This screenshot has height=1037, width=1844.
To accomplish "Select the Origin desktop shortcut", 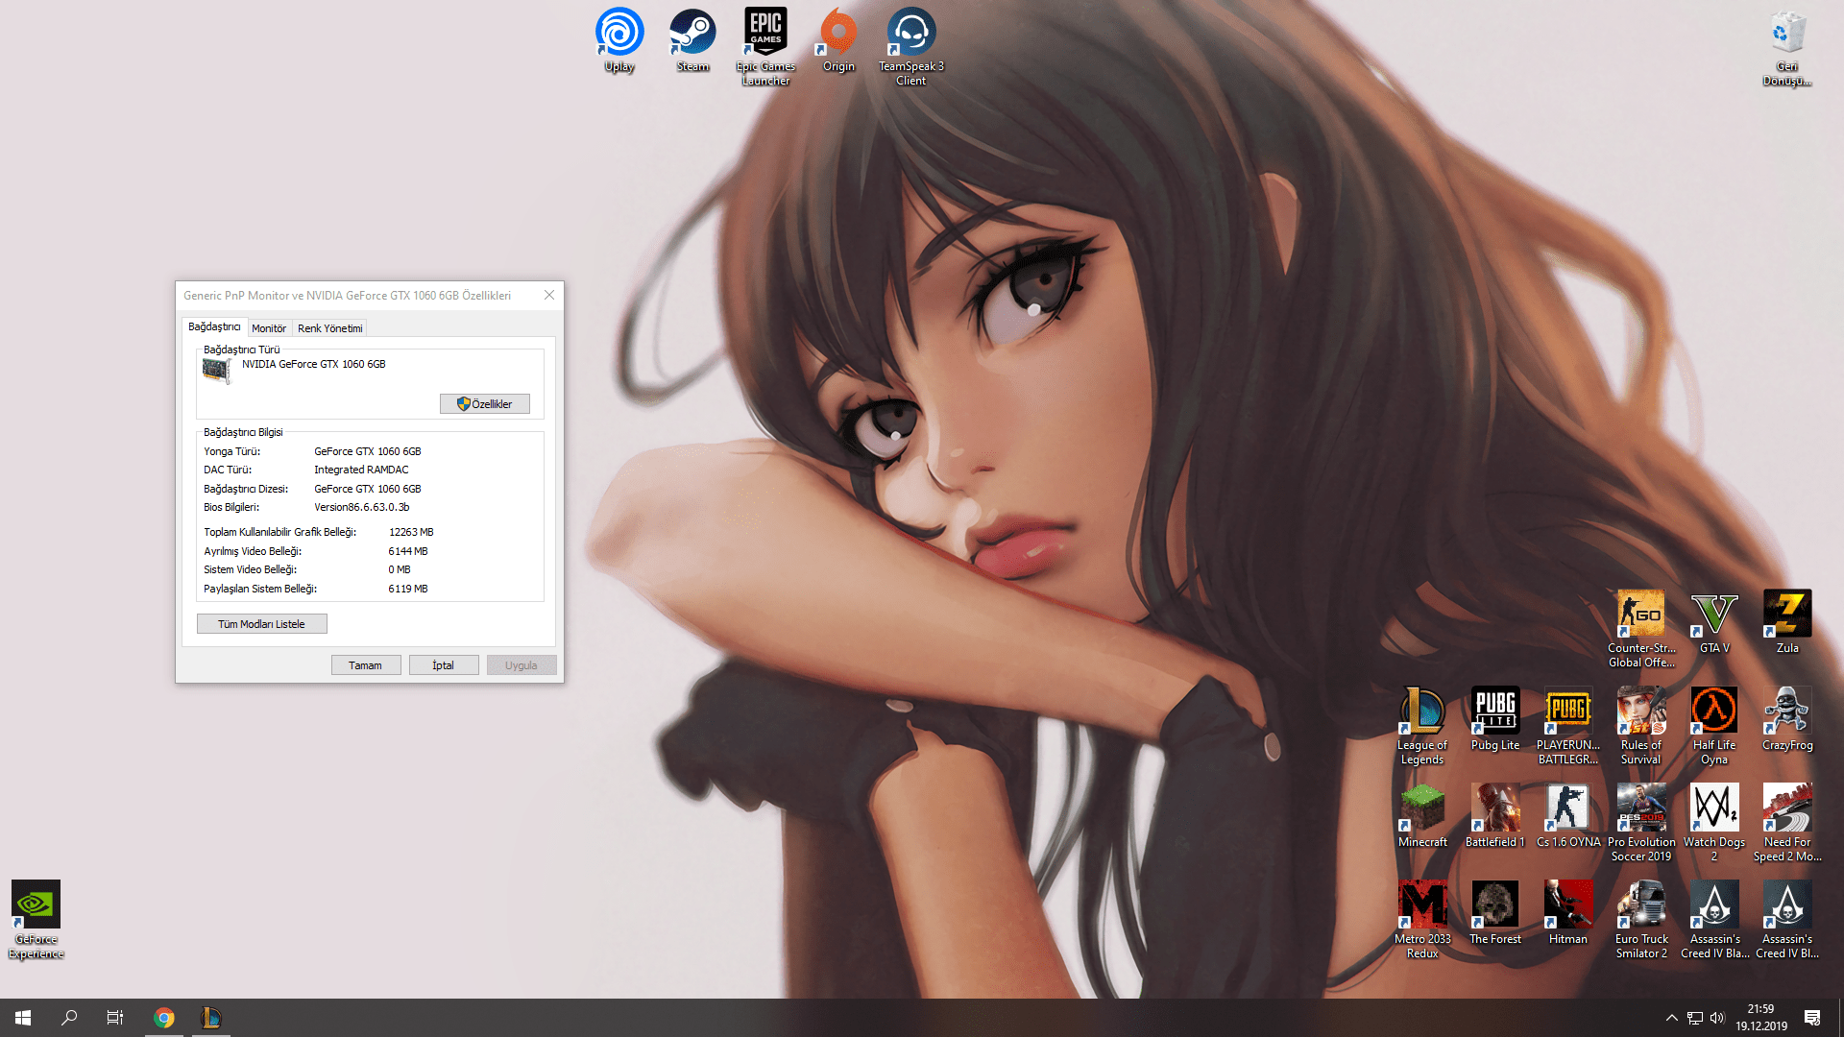I will 838,34.
